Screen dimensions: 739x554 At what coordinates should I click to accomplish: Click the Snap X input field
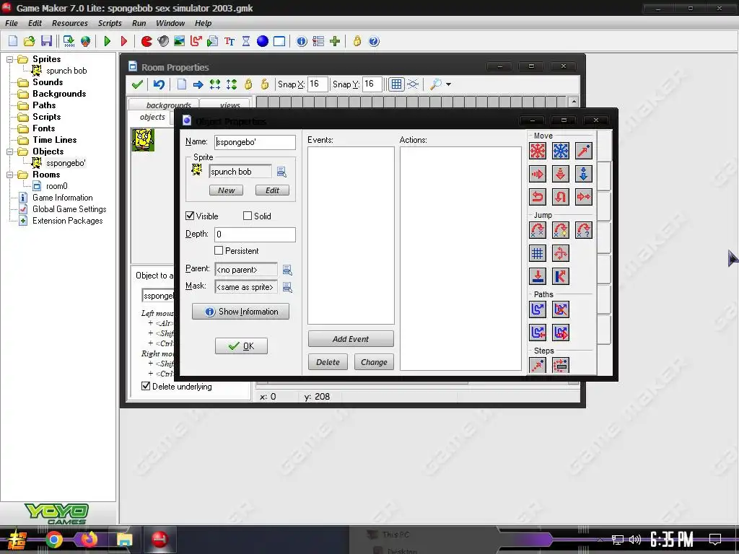point(318,84)
